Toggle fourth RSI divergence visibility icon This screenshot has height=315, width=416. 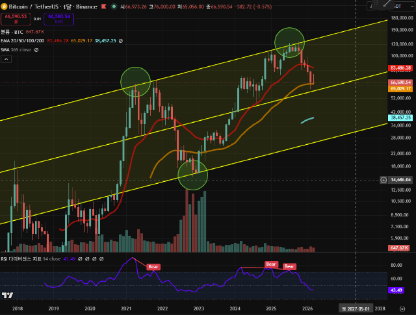(101, 258)
